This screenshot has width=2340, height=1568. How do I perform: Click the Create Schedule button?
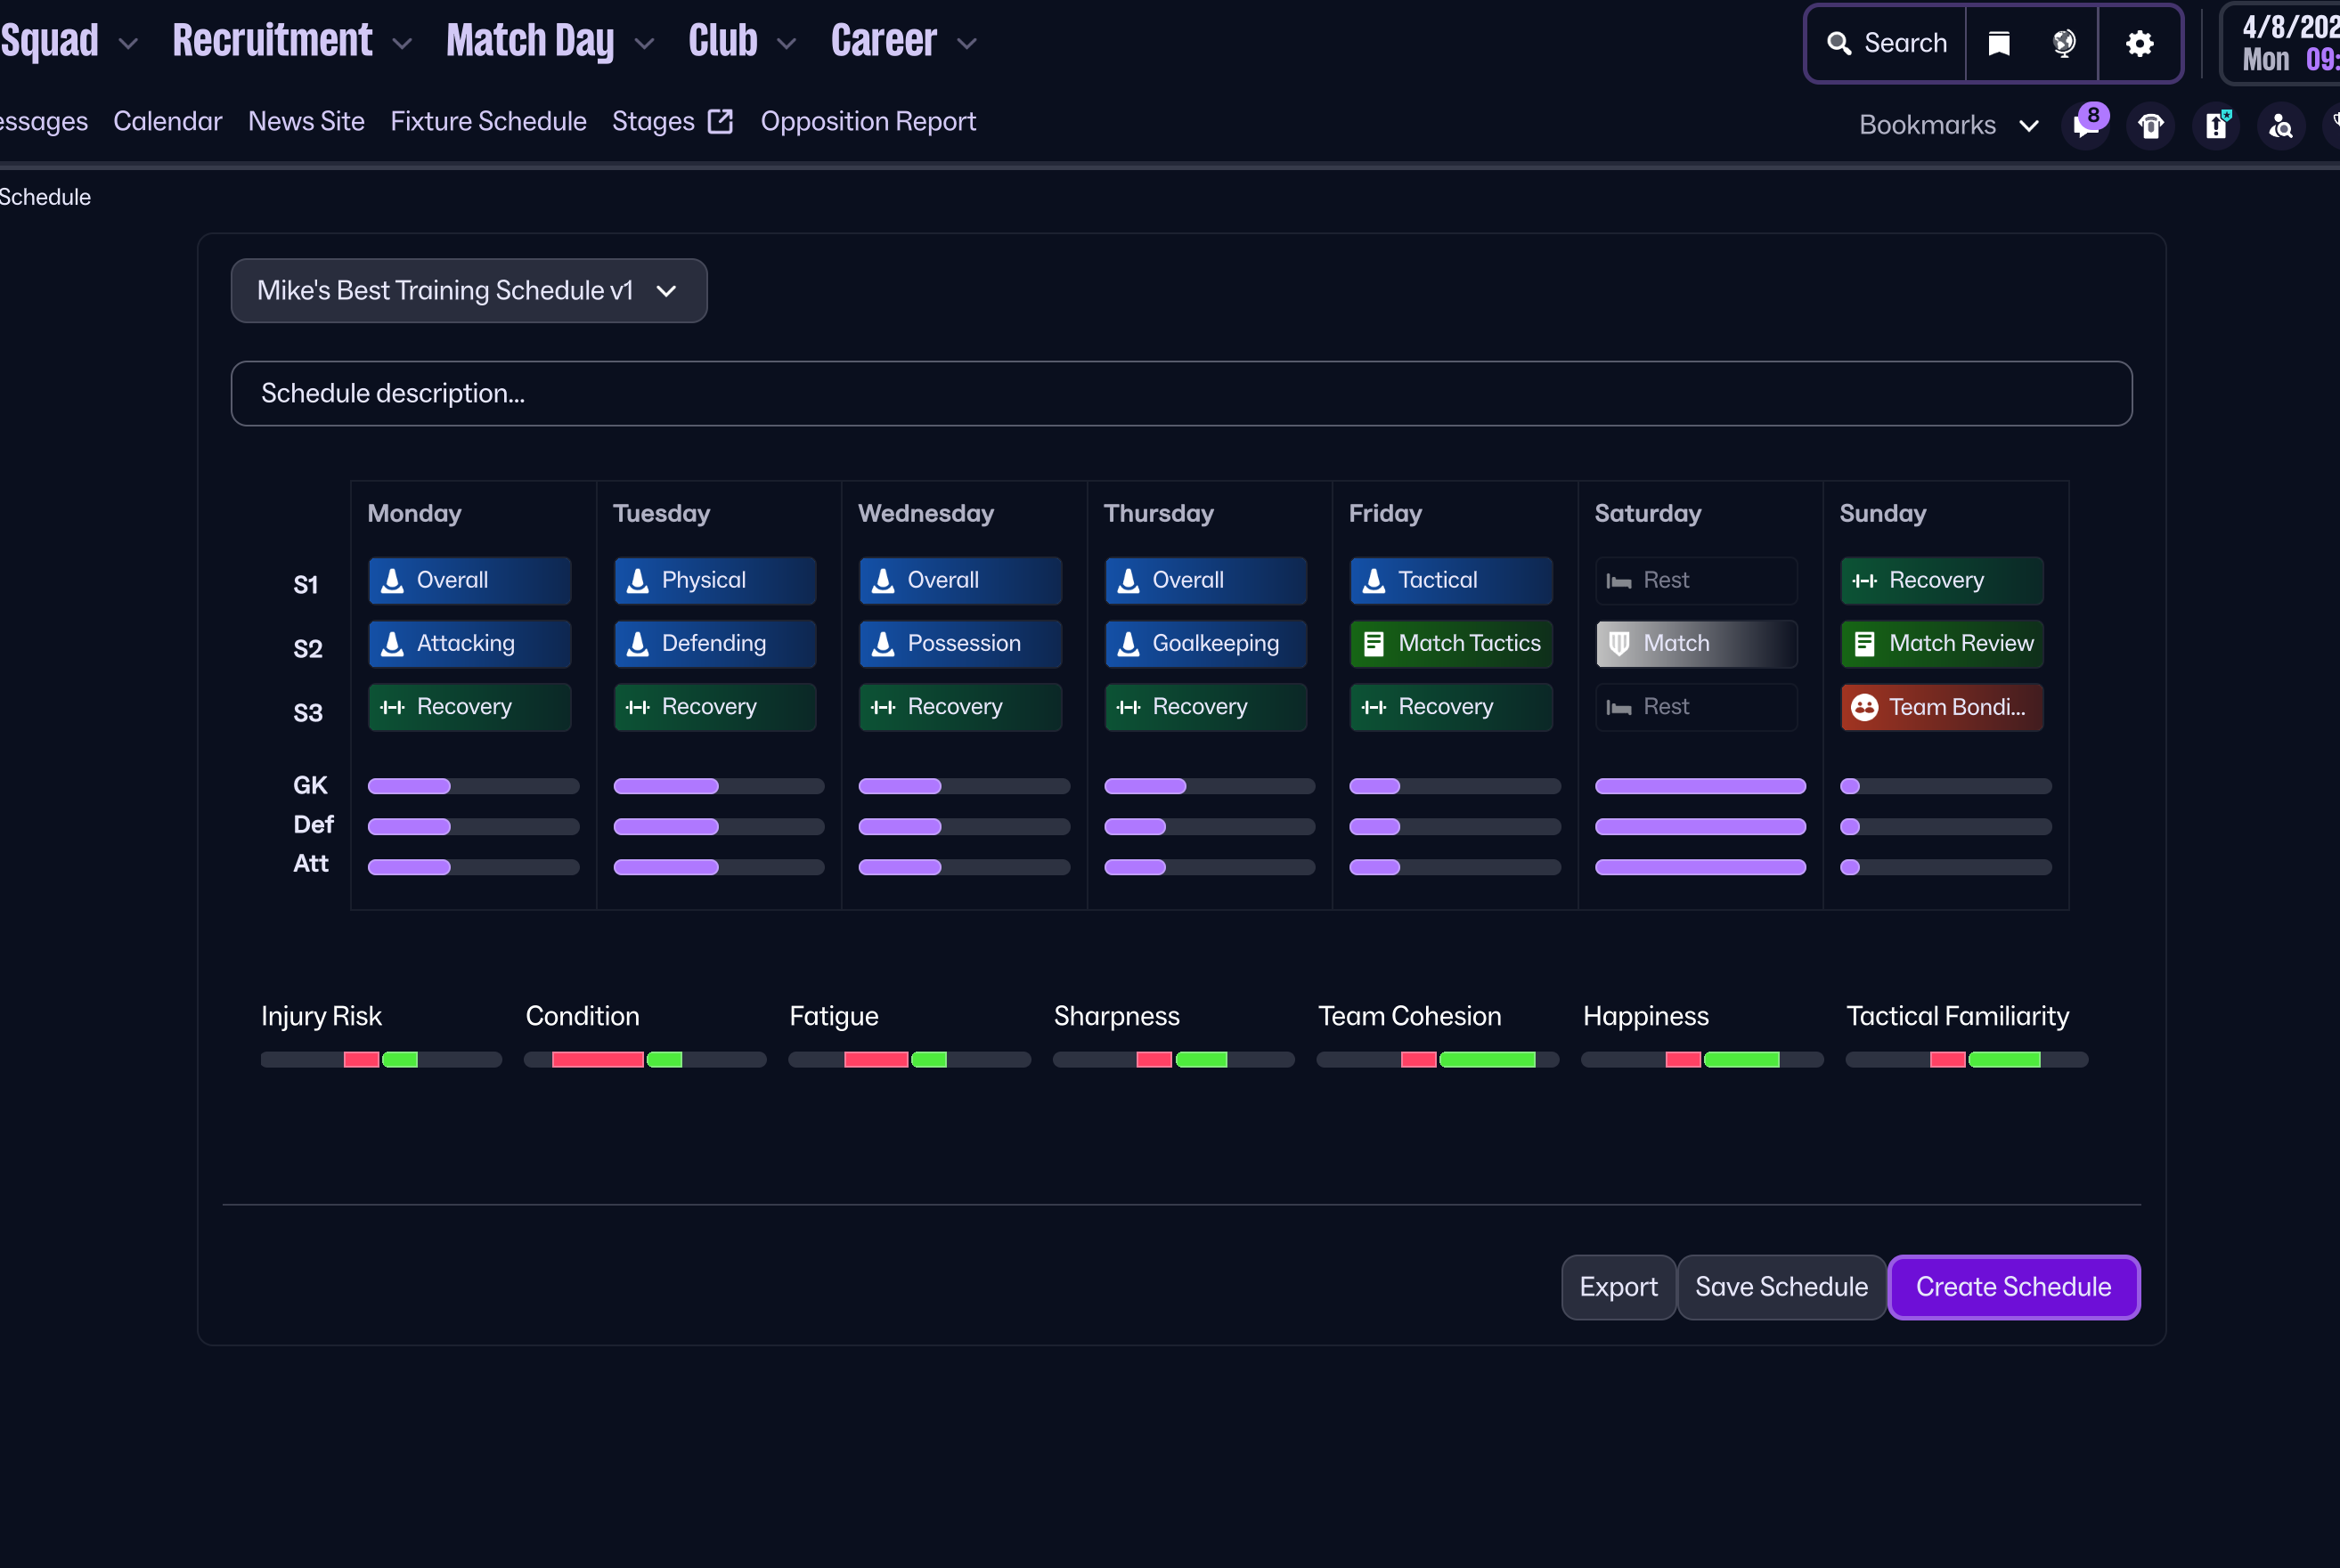pos(2012,1287)
